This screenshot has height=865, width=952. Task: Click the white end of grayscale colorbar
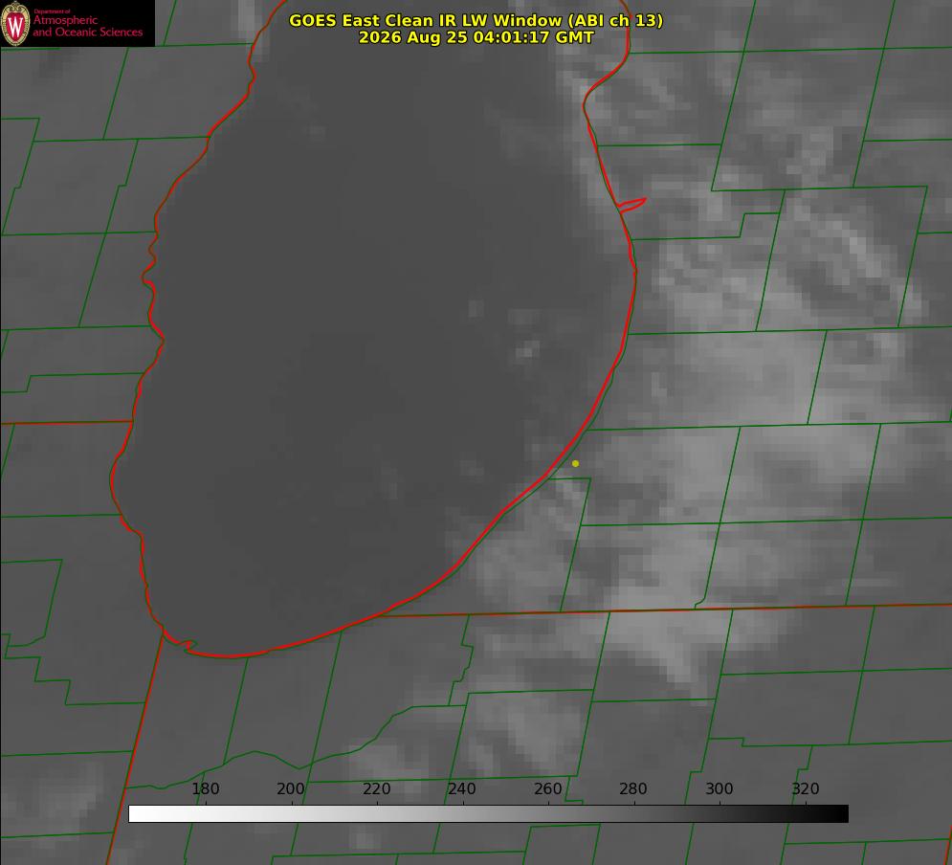137,814
